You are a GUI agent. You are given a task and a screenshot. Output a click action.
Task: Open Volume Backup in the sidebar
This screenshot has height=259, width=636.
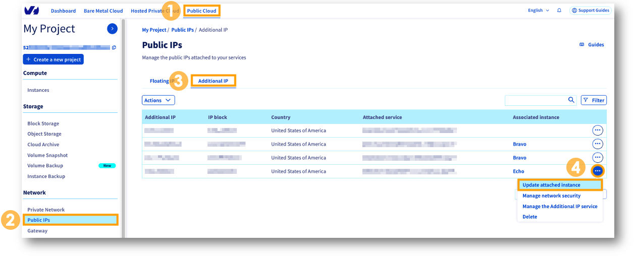[45, 165]
